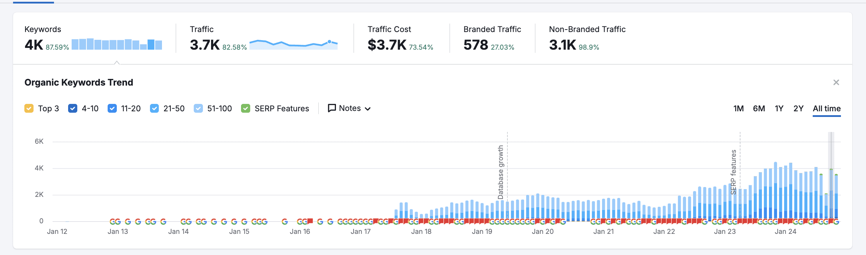Click the 6K y-axis label
The width and height of the screenshot is (866, 255).
point(39,141)
